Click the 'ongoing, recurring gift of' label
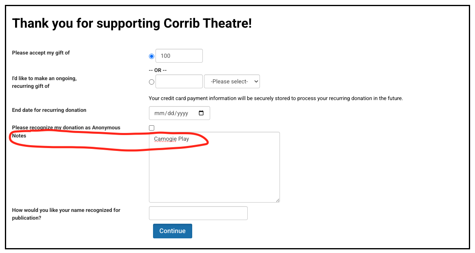This screenshot has width=475, height=253. click(x=44, y=82)
